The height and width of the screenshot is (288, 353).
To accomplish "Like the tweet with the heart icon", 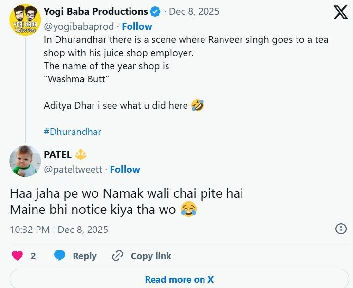I will click(x=18, y=255).
